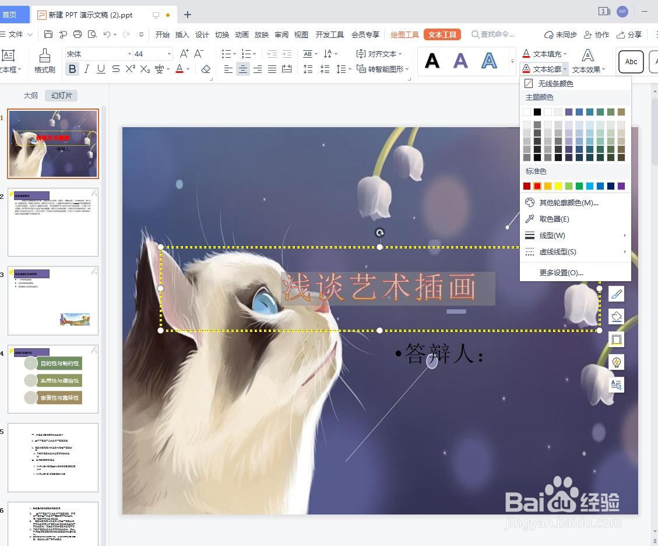658x546 pixels.
Task: Pick the purple standard color swatch
Action: tap(621, 186)
